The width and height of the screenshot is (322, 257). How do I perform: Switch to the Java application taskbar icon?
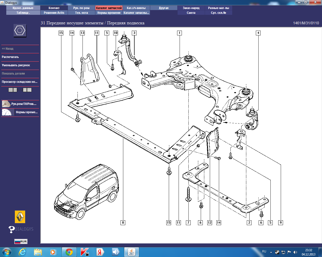coord(132,252)
